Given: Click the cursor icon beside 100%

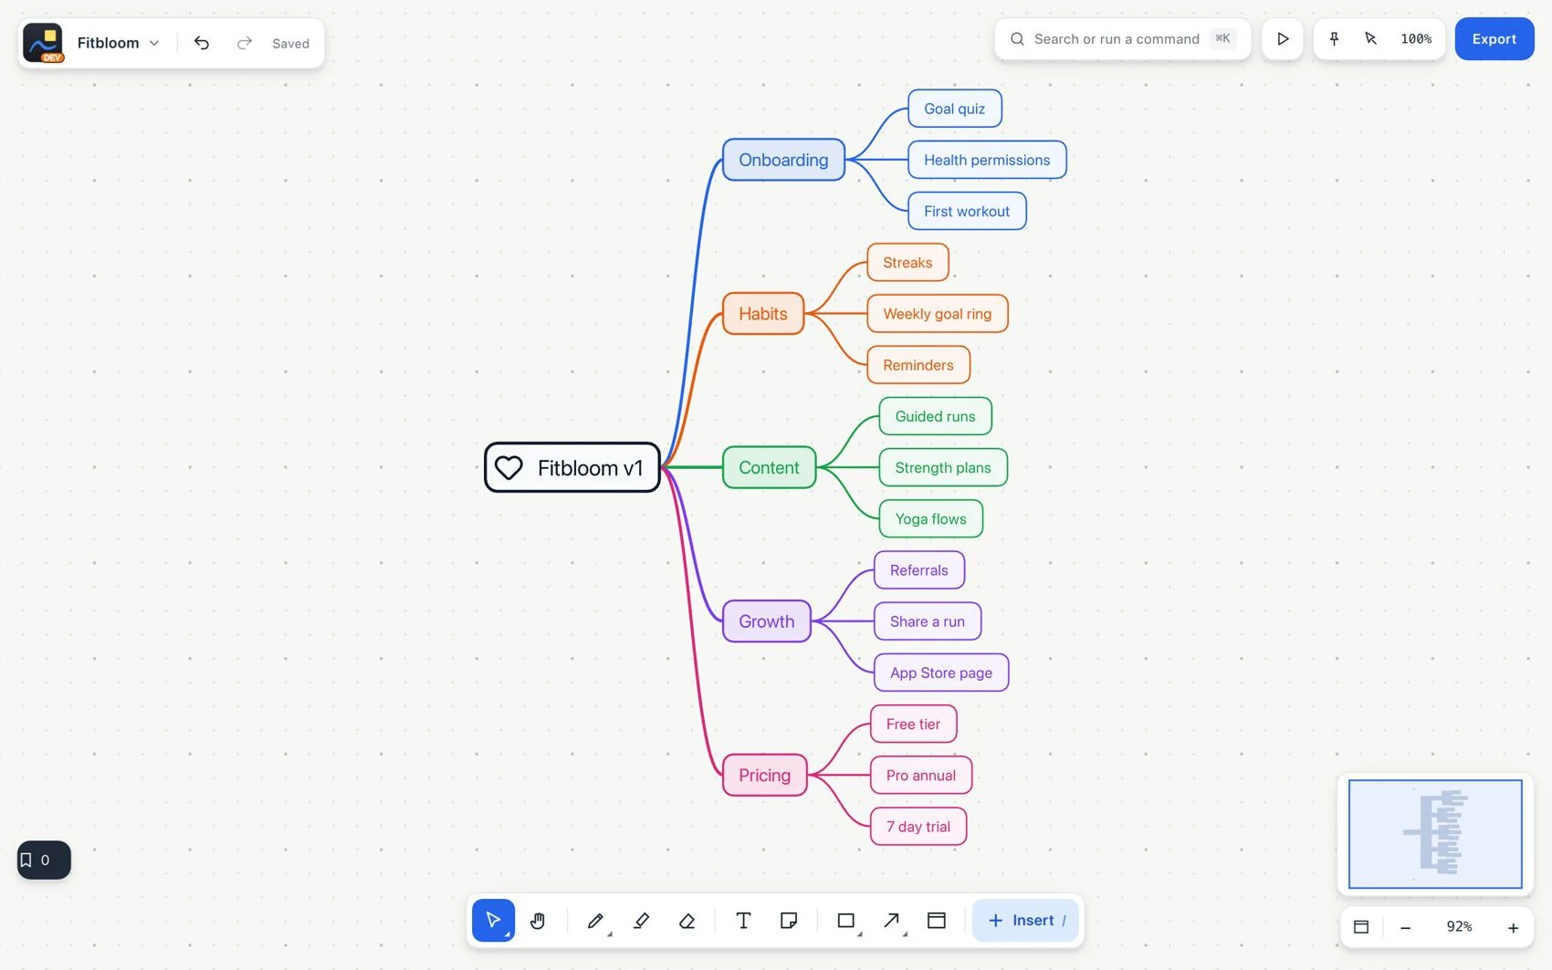Looking at the screenshot, I should coord(1370,38).
